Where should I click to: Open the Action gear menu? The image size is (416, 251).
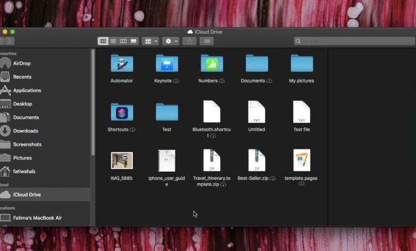pyautogui.click(x=171, y=41)
